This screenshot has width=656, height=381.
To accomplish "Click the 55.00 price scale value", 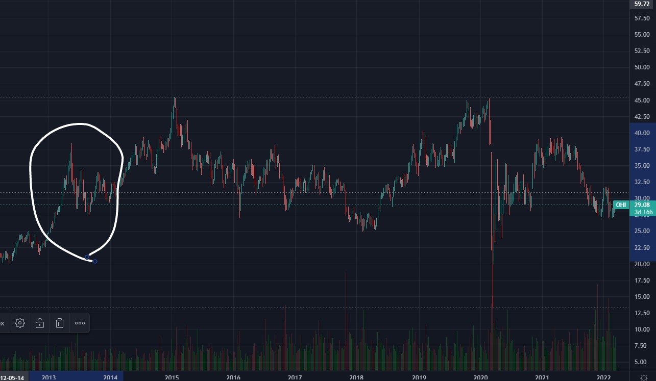I will pyautogui.click(x=641, y=34).
